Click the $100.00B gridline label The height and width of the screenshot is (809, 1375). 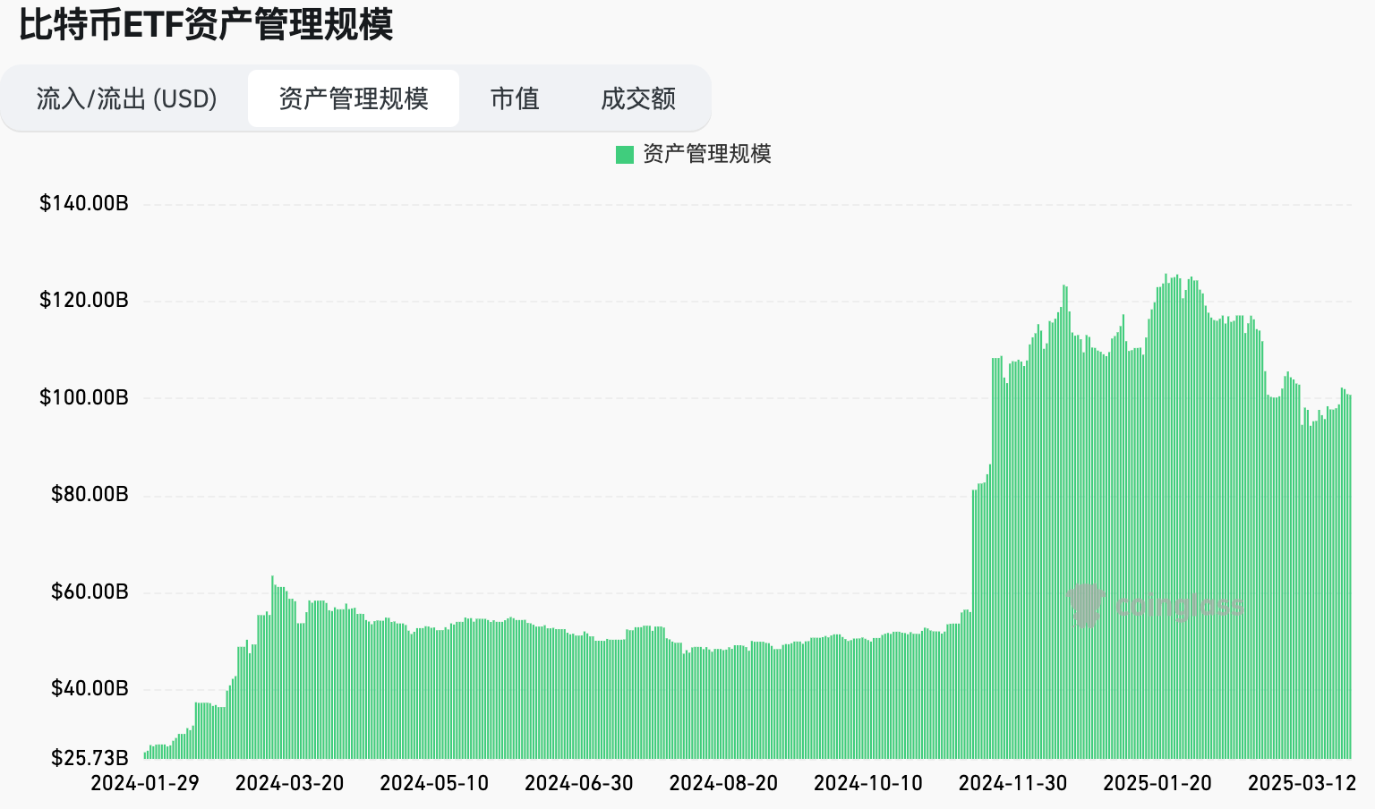pyautogui.click(x=85, y=397)
